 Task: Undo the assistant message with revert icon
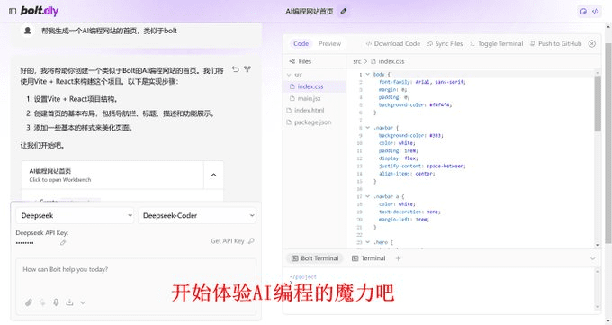click(236, 69)
